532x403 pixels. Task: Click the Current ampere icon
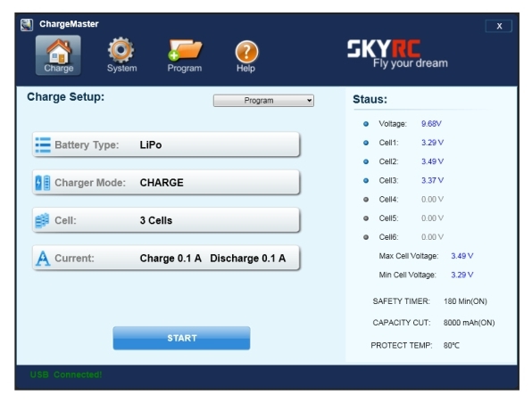[x=43, y=259]
